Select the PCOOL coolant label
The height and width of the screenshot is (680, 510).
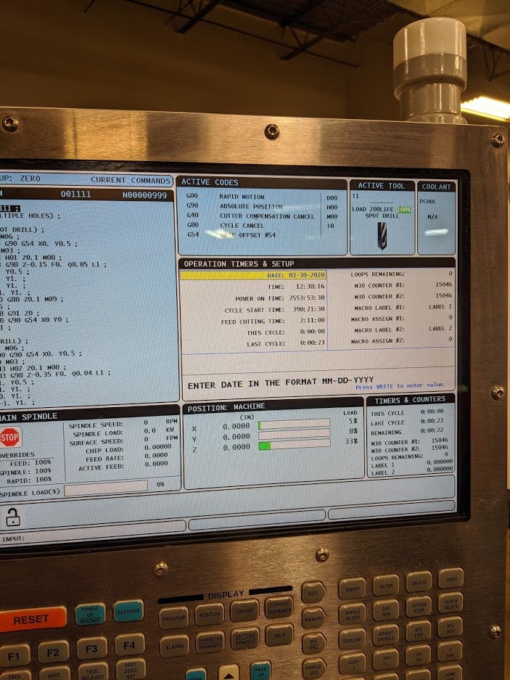coord(427,202)
